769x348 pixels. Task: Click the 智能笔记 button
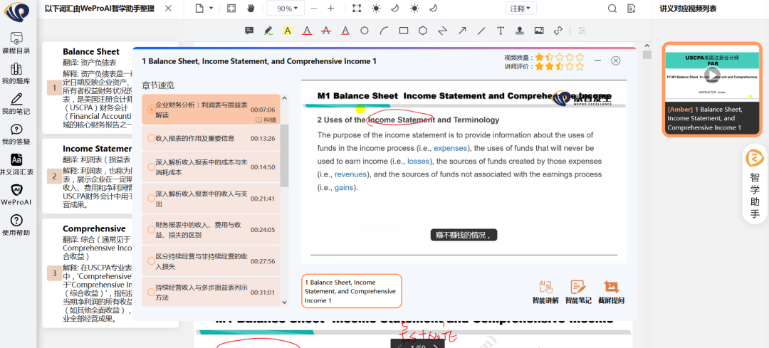tap(578, 292)
